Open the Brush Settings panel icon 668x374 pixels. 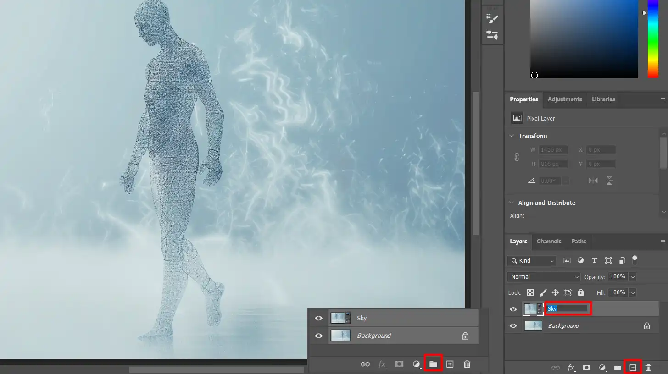click(492, 18)
